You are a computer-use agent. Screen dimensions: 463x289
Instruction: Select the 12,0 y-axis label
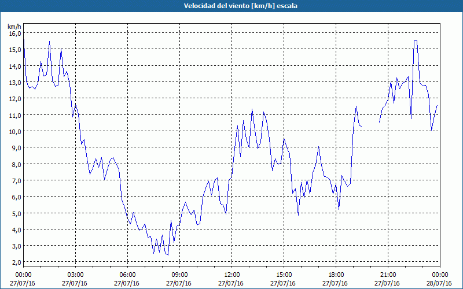[15, 99]
